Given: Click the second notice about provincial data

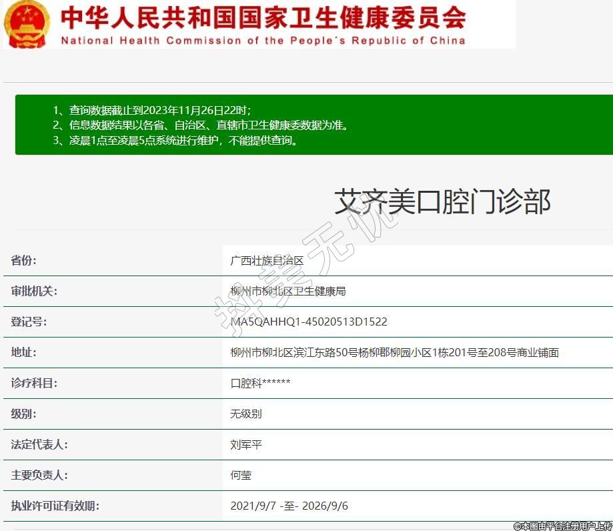Looking at the screenshot, I should (200, 125).
